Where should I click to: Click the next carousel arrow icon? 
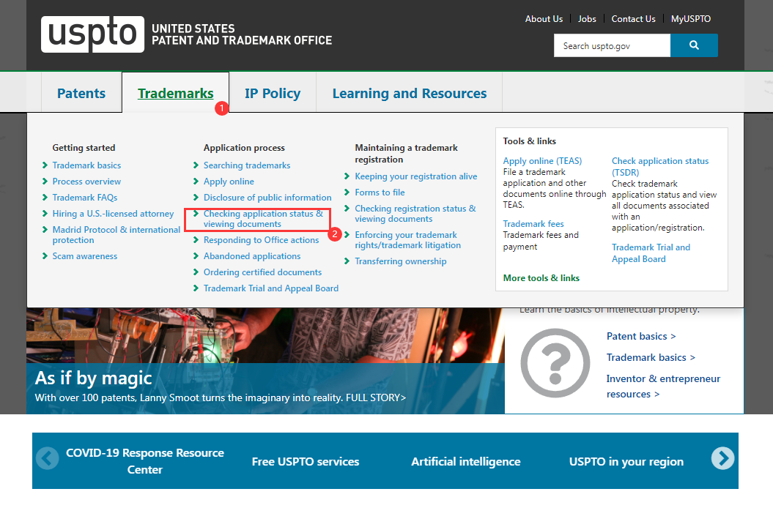pyautogui.click(x=722, y=458)
